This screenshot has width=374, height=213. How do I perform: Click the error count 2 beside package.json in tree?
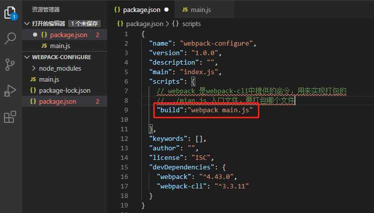coord(98,101)
